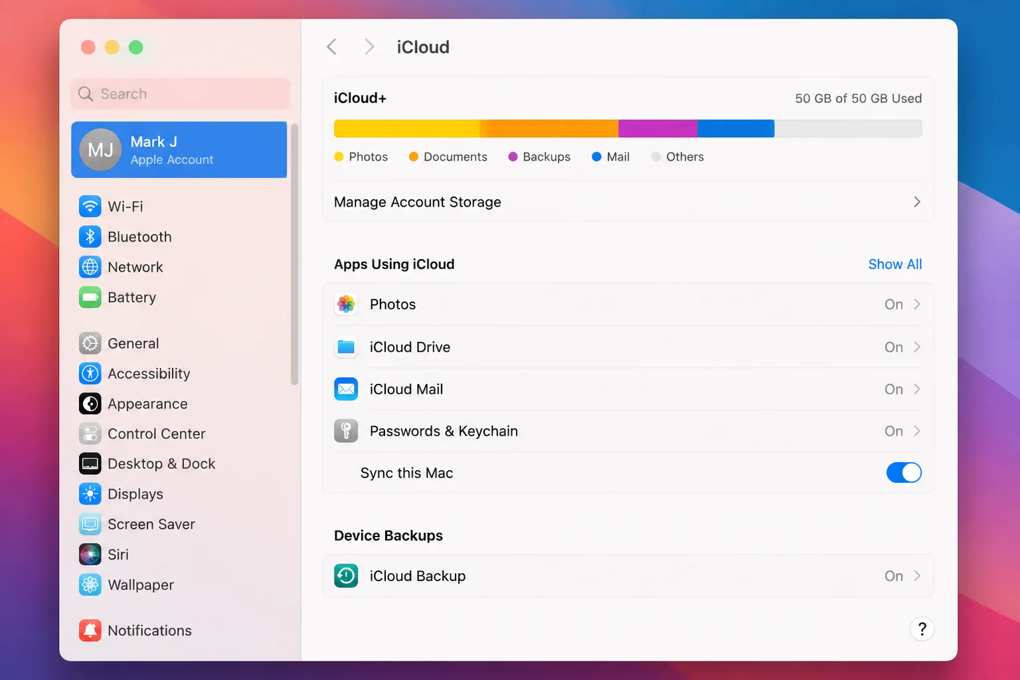Expand Photos row On chevron
The width and height of the screenshot is (1020, 680).
pyautogui.click(x=917, y=304)
